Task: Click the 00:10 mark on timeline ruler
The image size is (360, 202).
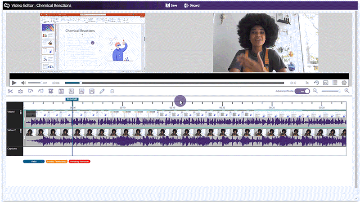Action: (122, 107)
